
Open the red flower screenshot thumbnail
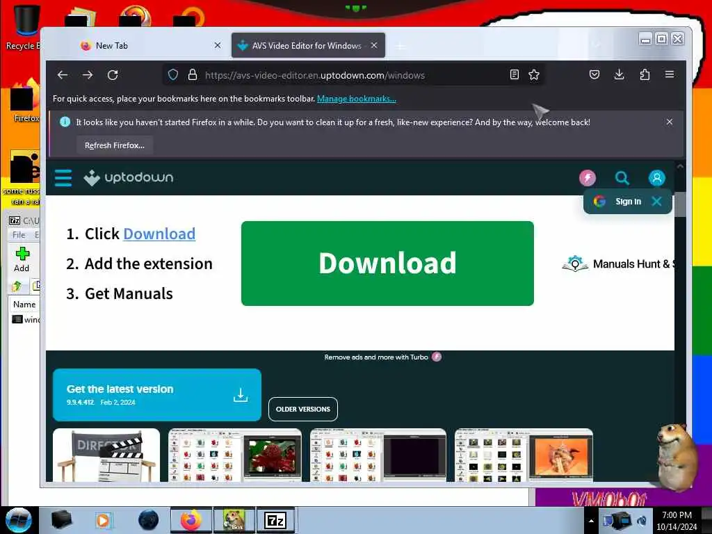coord(235,455)
